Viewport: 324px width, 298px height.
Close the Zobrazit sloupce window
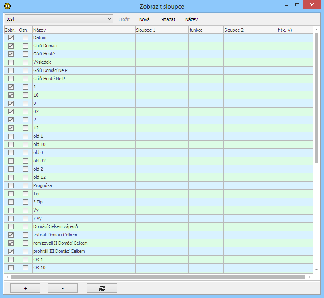click(x=312, y=5)
